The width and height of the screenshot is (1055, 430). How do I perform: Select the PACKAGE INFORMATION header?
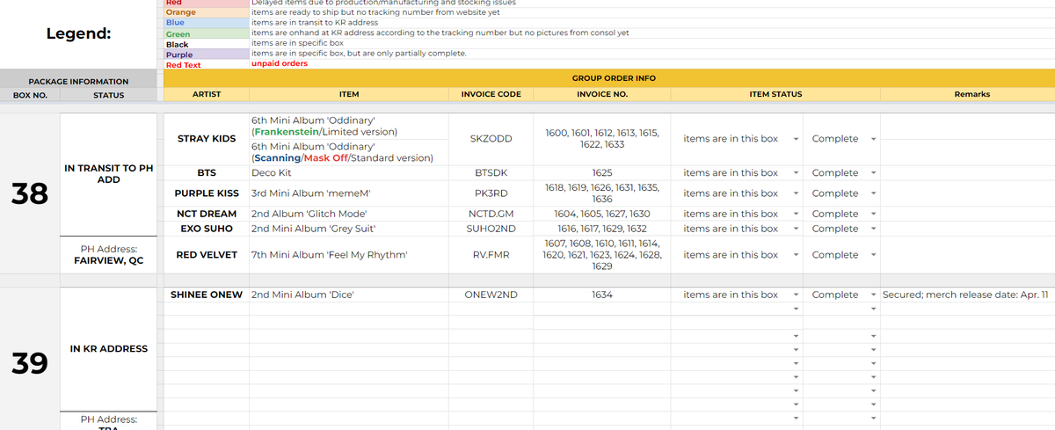click(78, 81)
